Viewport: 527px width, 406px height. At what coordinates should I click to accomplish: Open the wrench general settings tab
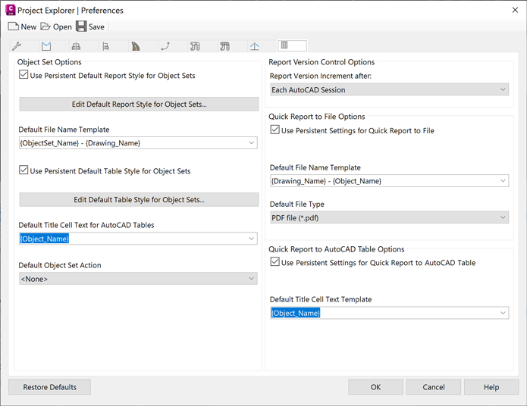point(17,46)
